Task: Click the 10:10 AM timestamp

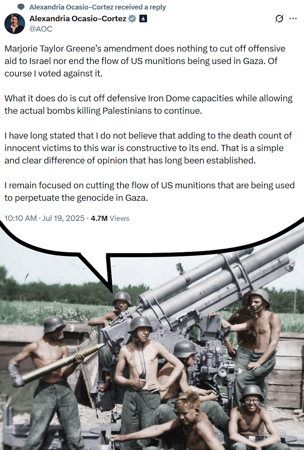Action: coord(20,219)
